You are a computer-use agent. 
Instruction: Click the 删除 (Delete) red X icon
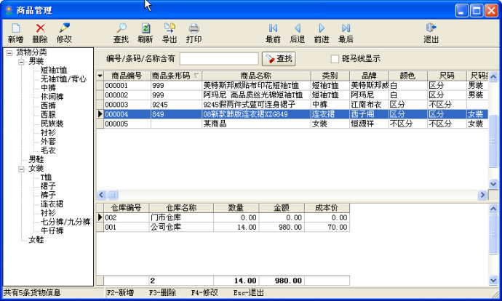pos(39,28)
